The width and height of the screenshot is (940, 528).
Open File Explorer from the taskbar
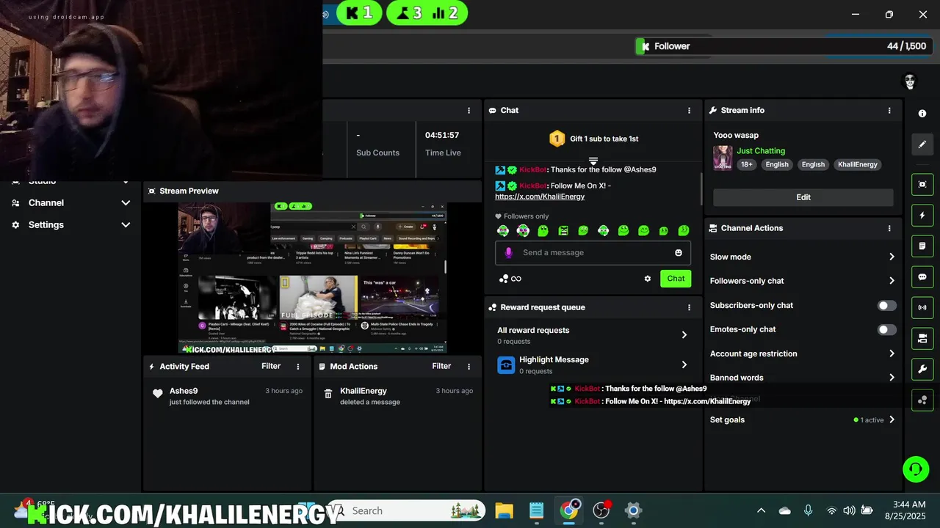(504, 510)
